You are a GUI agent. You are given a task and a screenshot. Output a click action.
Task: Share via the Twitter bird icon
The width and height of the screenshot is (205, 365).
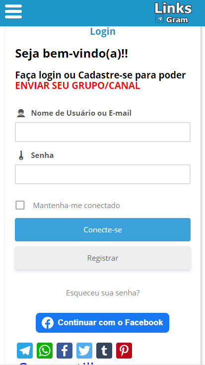(84, 351)
